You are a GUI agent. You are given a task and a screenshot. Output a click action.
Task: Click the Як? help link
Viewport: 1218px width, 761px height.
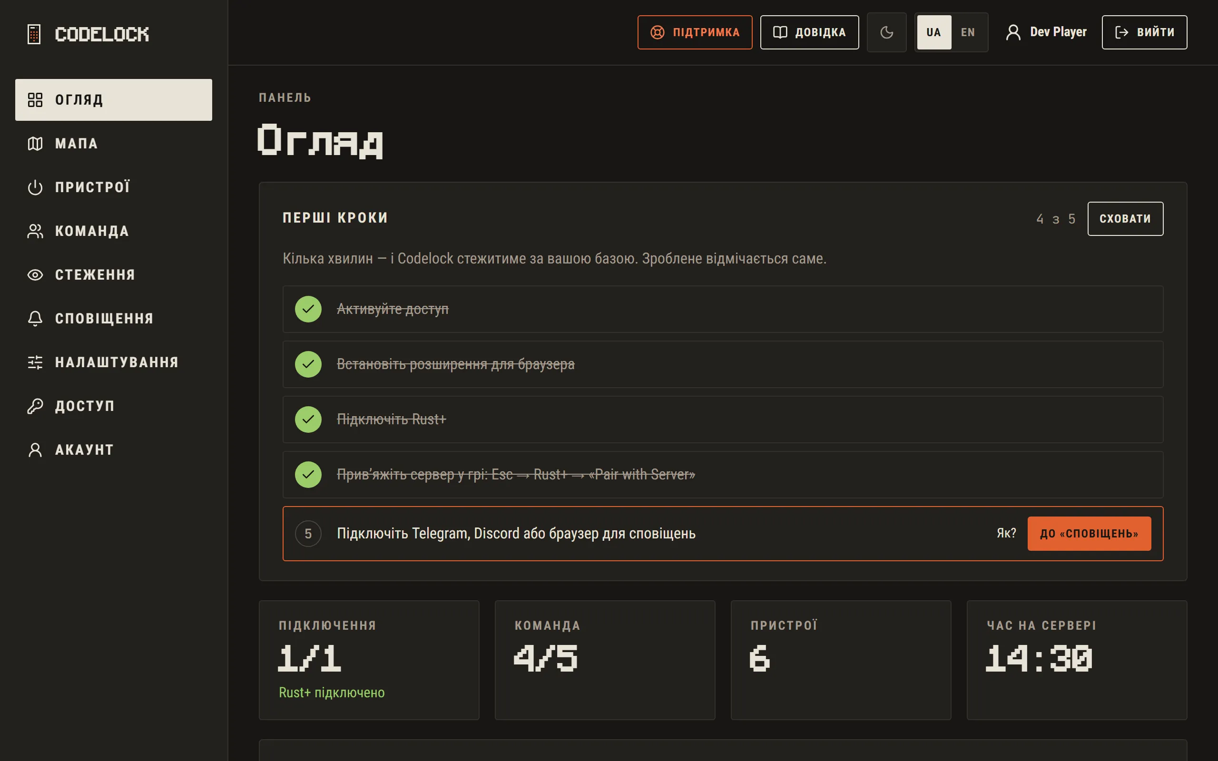[1006, 533]
